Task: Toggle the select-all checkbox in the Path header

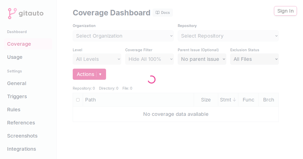Action: [x=78, y=100]
